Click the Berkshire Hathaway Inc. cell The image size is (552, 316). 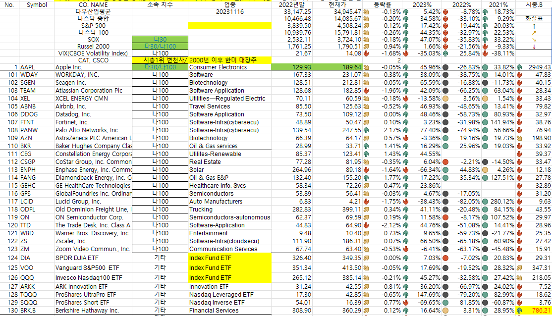[x=93, y=311]
